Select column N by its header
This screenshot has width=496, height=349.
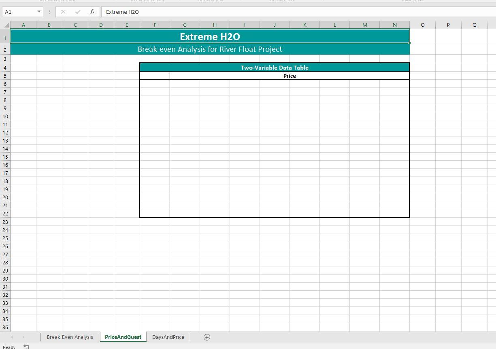[x=394, y=25]
